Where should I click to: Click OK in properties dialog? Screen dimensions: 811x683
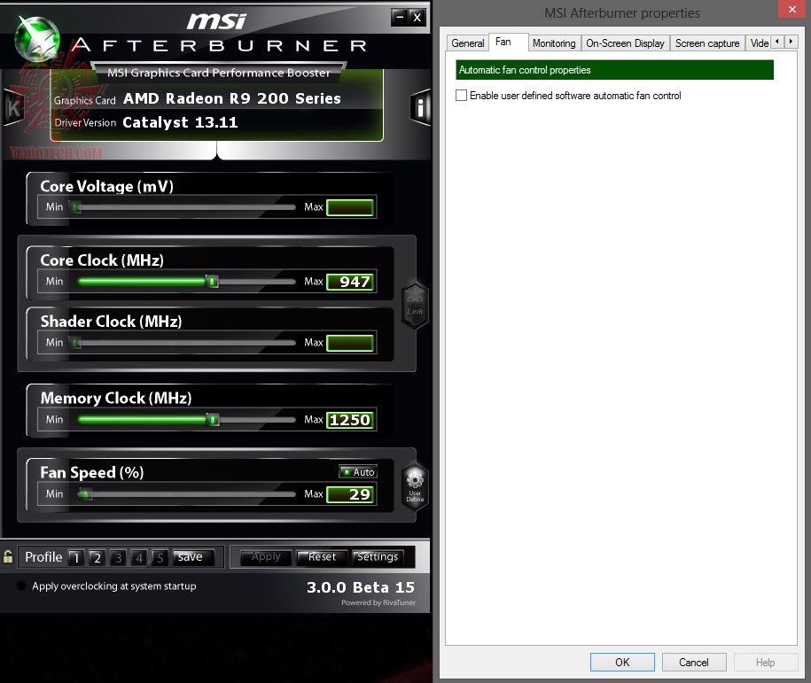click(622, 662)
